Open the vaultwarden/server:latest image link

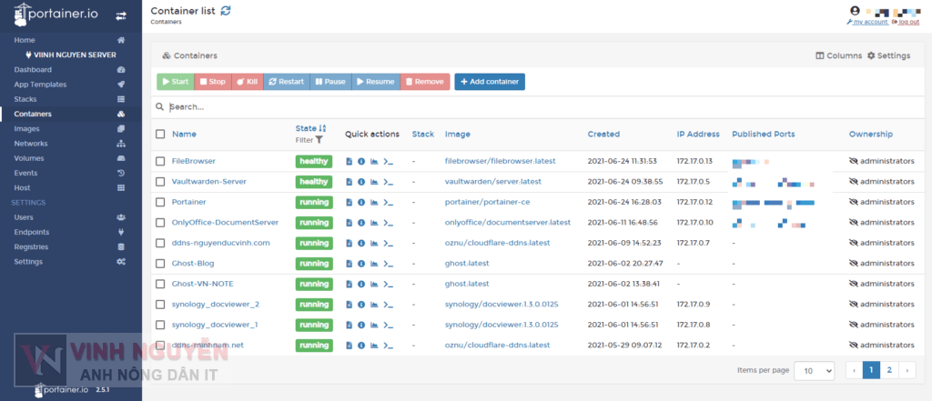tap(493, 182)
